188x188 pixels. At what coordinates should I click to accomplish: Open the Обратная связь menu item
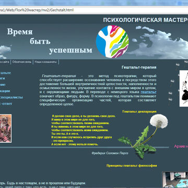[x=22, y=62]
